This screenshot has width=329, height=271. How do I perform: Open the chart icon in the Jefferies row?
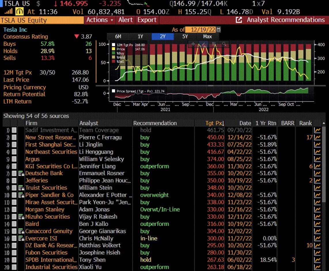(317, 181)
